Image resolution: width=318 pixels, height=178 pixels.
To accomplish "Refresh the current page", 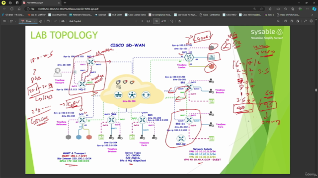I will [x=12, y=9].
